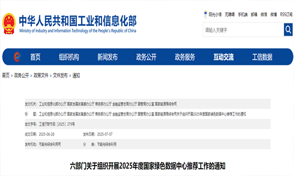The width and height of the screenshot is (294, 176).
Task: Open the 微博 link
Action: [x=273, y=14]
